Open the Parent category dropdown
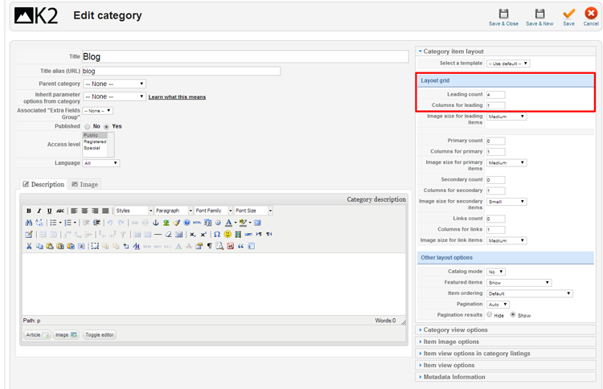Image resolution: width=603 pixels, height=389 pixels. [114, 84]
